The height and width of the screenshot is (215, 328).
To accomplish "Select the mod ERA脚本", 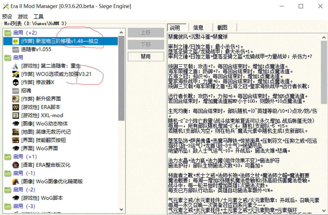I will coord(41,107).
